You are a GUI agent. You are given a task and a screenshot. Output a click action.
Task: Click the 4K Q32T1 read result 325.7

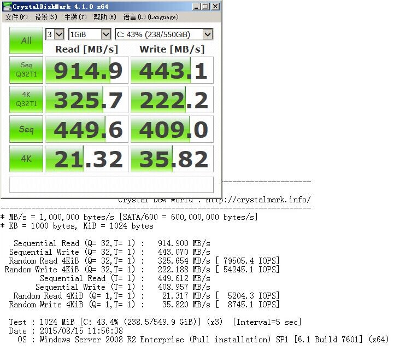87,100
